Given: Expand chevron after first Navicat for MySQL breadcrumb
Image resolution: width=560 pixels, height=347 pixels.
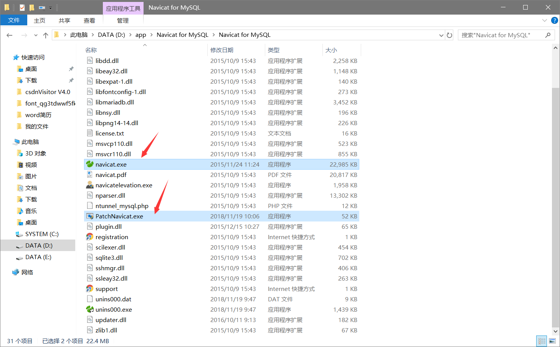Looking at the screenshot, I should [x=213, y=35].
